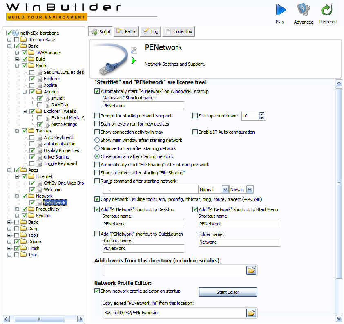Click the !RestoreBase folder icon
Image resolution: width=344 pixels, height=324 pixels.
tap(23, 40)
